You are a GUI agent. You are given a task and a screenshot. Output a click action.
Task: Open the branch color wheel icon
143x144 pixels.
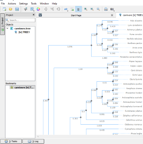pyautogui.click(x=38, y=9)
